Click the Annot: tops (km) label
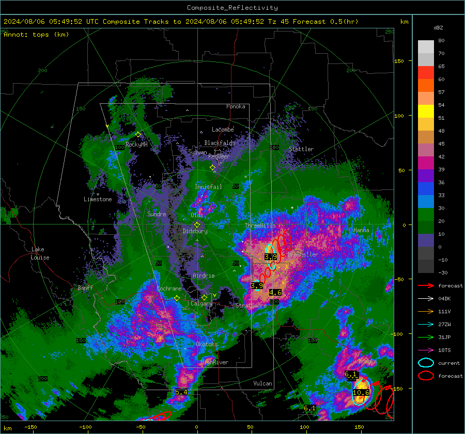 click(36, 35)
